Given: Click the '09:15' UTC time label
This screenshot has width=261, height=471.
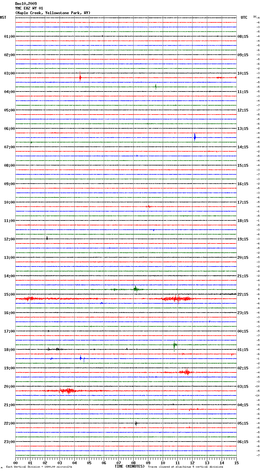Looking at the screenshot, I should click(243, 55).
